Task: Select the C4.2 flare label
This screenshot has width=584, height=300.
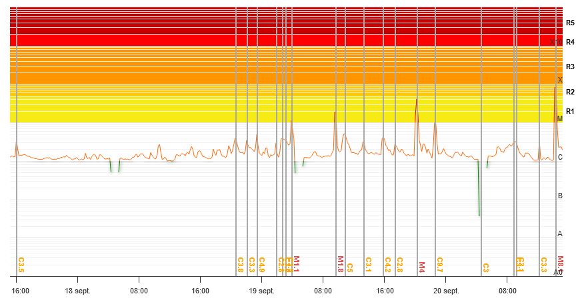Action: tap(388, 265)
